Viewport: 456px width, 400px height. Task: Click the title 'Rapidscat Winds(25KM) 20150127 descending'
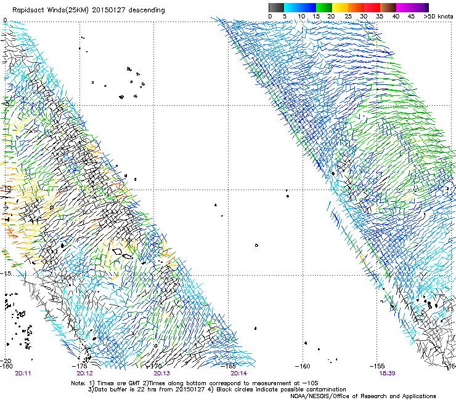tap(89, 10)
